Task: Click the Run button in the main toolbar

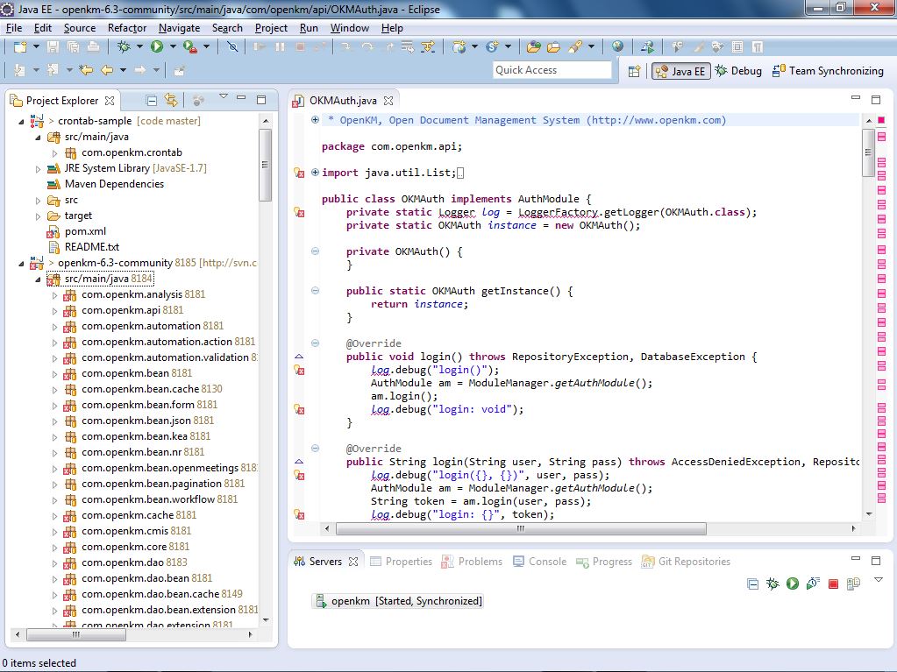Action: tap(157, 46)
